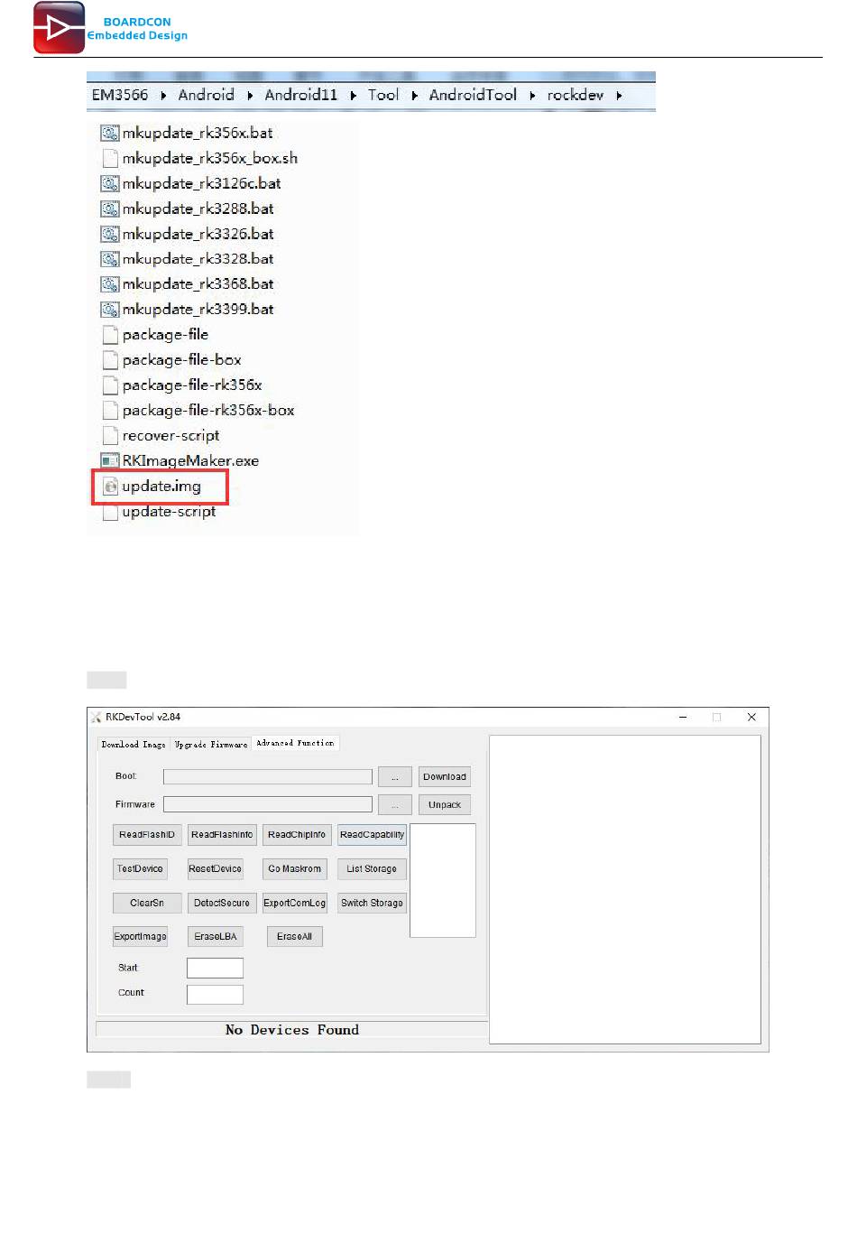Click the Unpack button
The width and height of the screenshot is (857, 1252).
pyautogui.click(x=445, y=805)
